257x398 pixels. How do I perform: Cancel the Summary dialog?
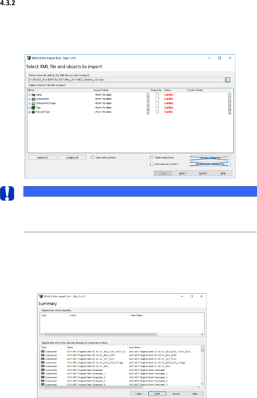coord(176,394)
